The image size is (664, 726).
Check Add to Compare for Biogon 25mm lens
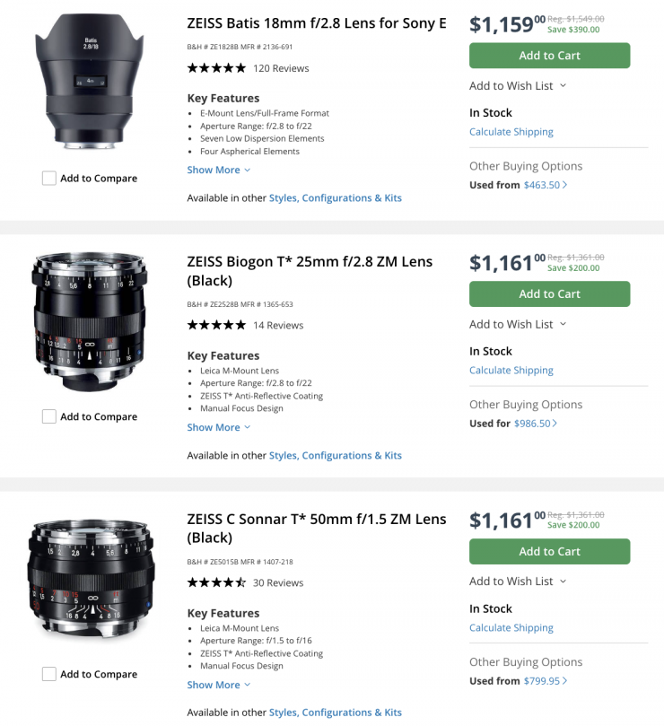click(x=49, y=416)
